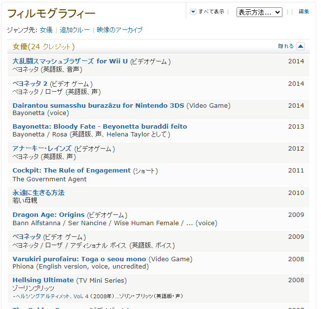The height and width of the screenshot is (309, 321).
Task: Jump to 追加クルー section
Action: 75,30
